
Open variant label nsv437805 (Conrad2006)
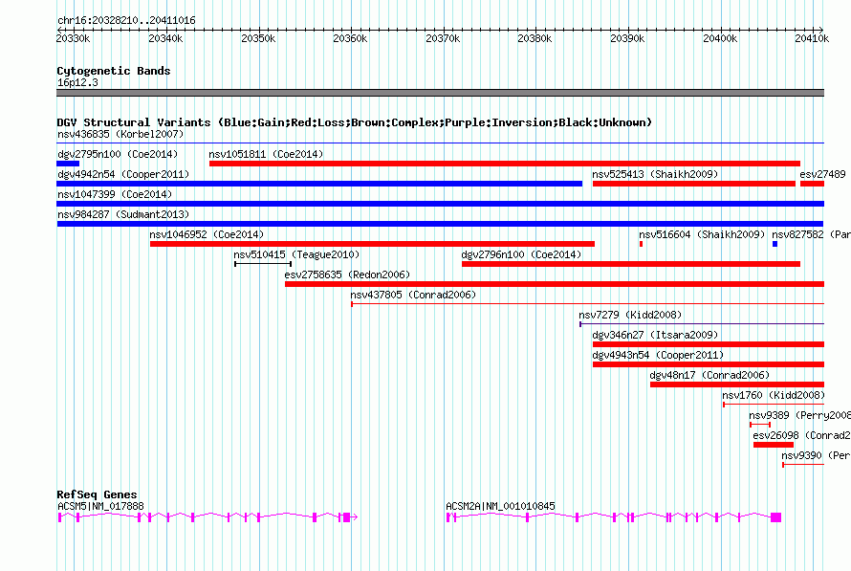[413, 295]
